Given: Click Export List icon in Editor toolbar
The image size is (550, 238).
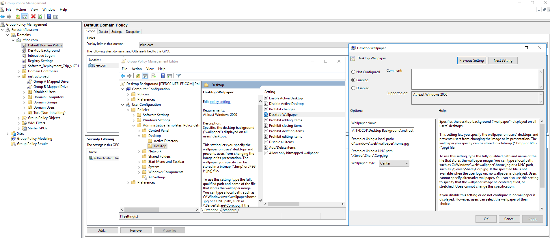Looking at the screenshot, I should tap(154, 76).
